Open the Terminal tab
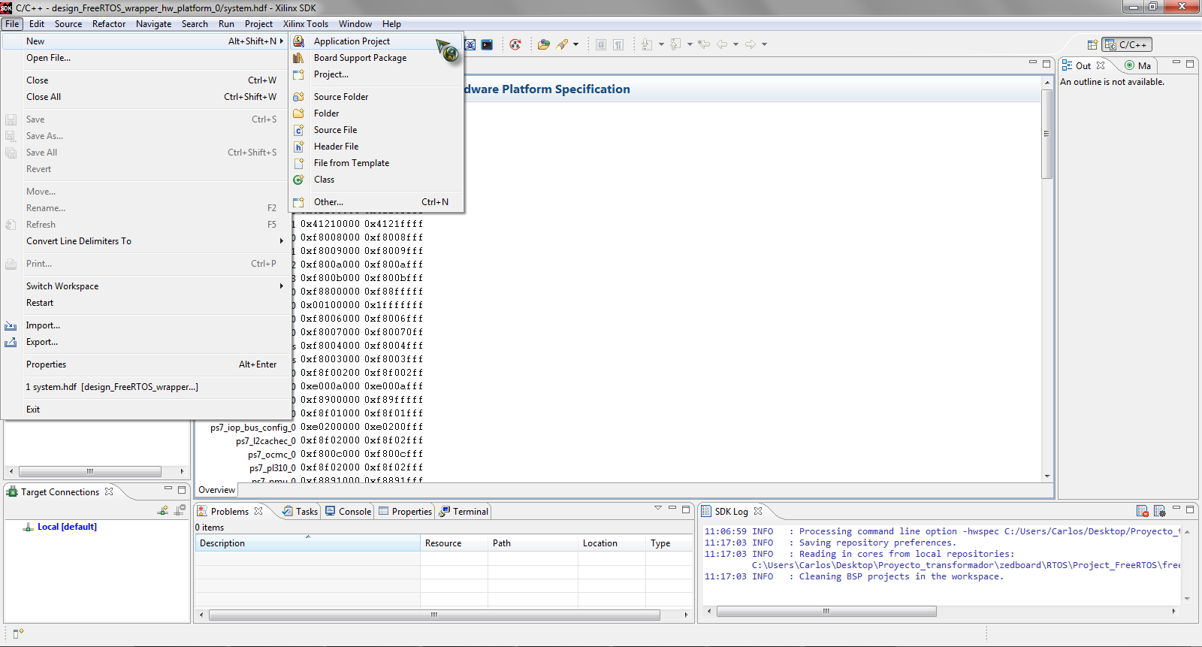Screen dimensions: 1202x647 pos(464,512)
